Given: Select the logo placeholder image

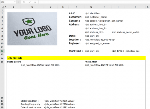Looking at the screenshot, I should [32, 29].
